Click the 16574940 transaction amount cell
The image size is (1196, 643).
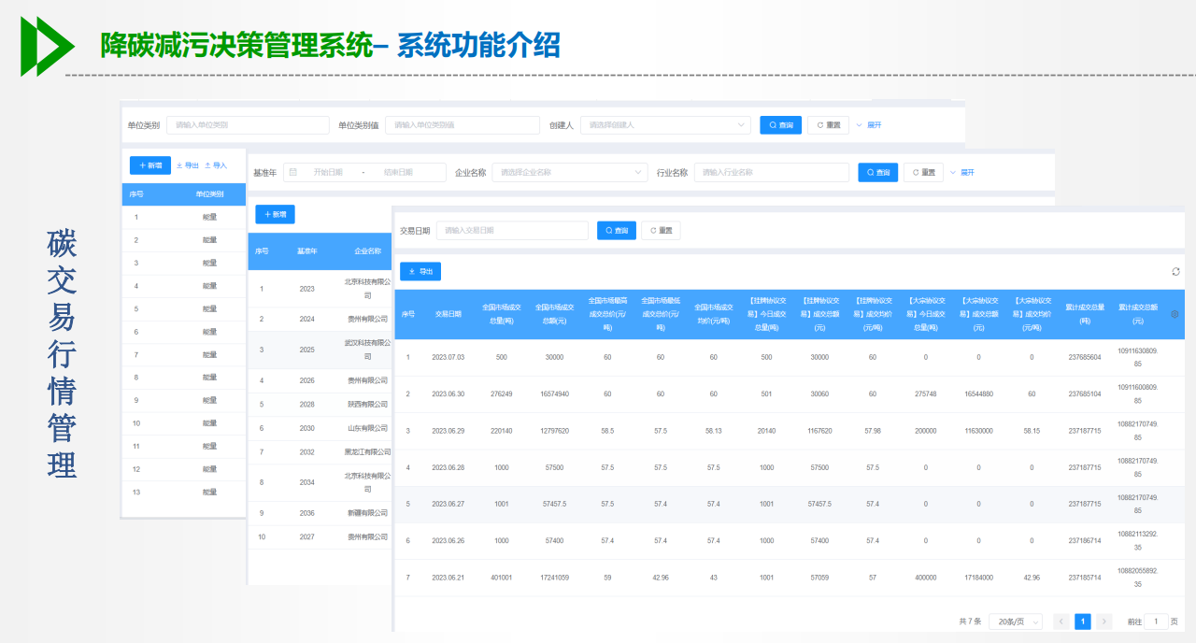pos(555,394)
